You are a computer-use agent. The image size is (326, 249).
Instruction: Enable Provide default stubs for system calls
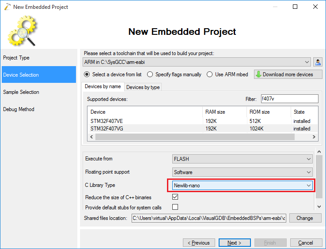(175, 207)
